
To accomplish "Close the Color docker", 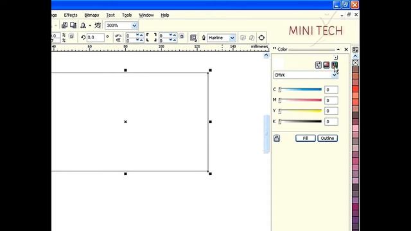I will point(346,49).
